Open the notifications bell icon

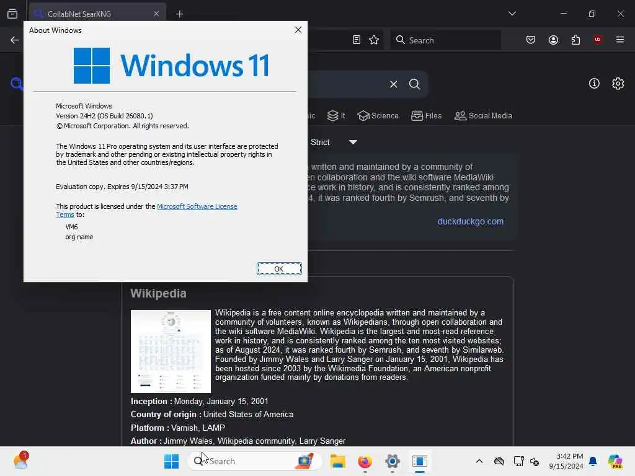tap(593, 461)
